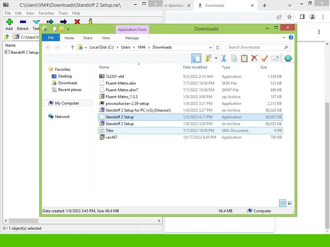The image size is (330, 247).
Task: Click the clipboard Paste icon
Action: pyautogui.click(x=244, y=58)
